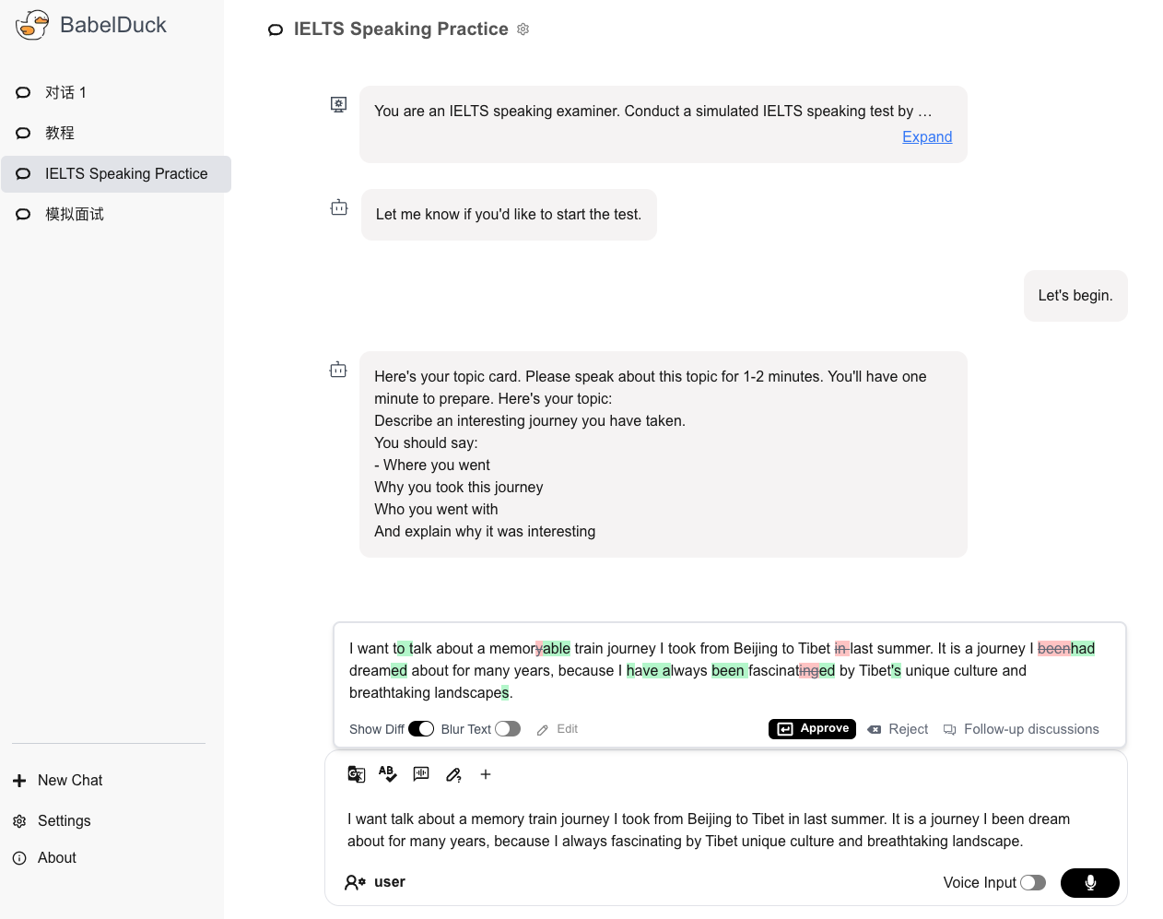The width and height of the screenshot is (1163, 919).
Task: Select the 教程 conversation in sidebar
Action: click(x=60, y=134)
